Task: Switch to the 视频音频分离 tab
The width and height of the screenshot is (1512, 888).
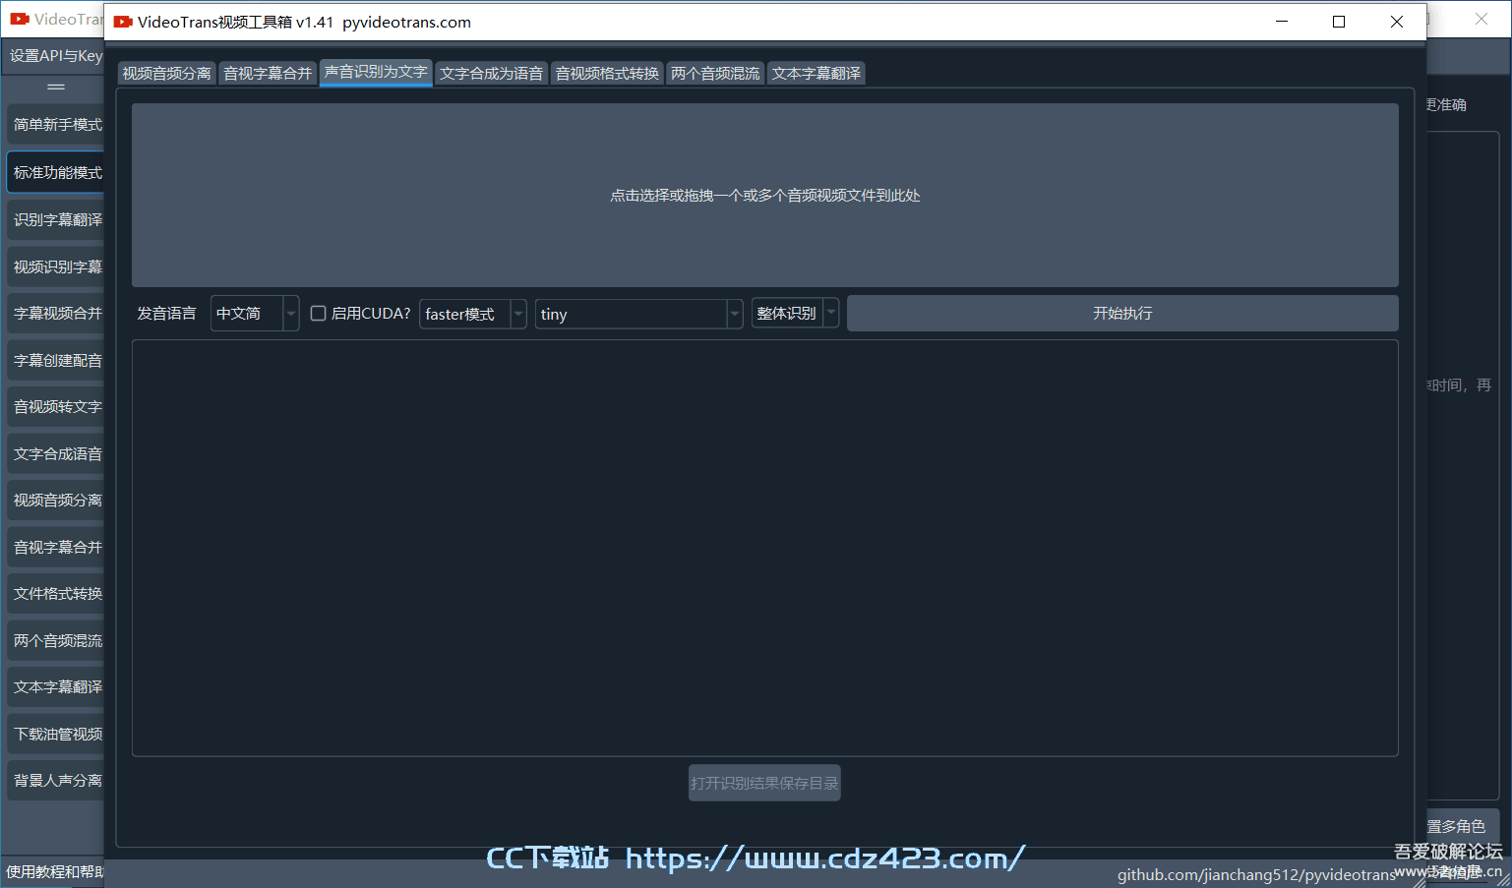Action: pyautogui.click(x=167, y=73)
